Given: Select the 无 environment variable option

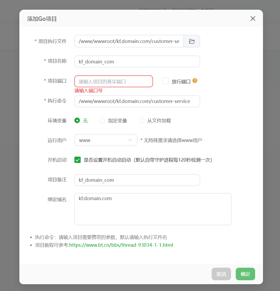Looking at the screenshot, I should click(x=77, y=120).
